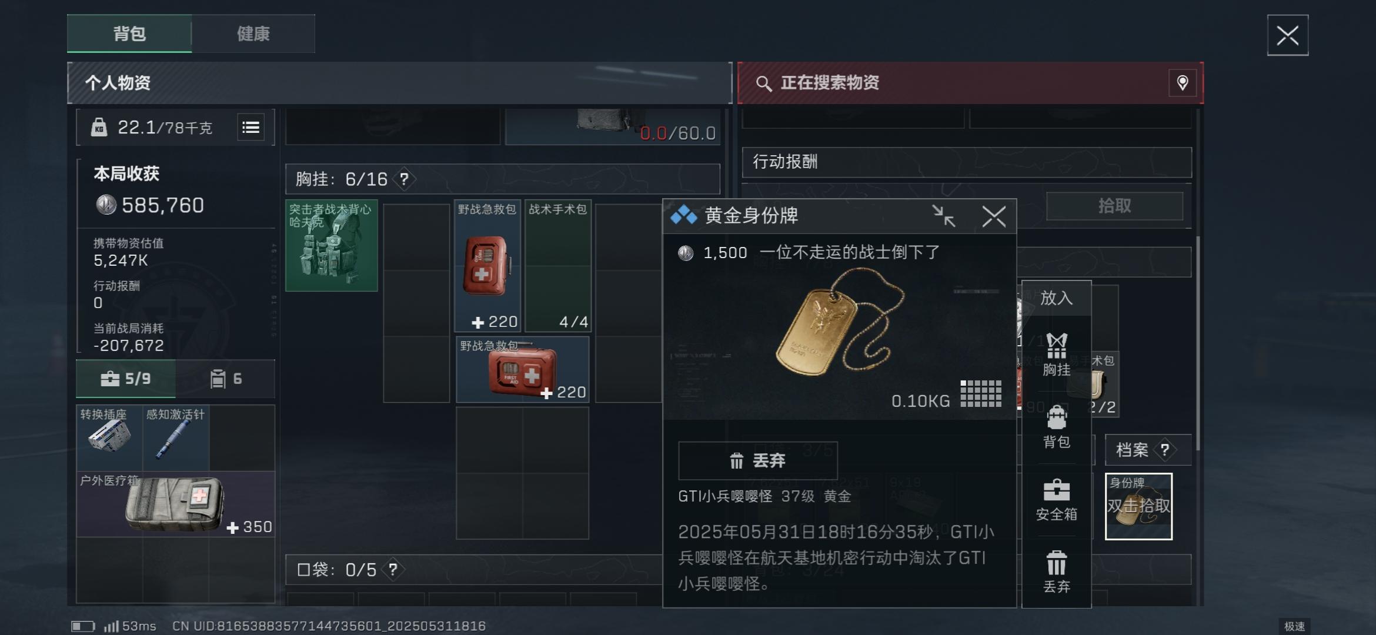1376x635 pixels.
Task: Toggle the clipboard 6 tab
Action: (x=226, y=379)
